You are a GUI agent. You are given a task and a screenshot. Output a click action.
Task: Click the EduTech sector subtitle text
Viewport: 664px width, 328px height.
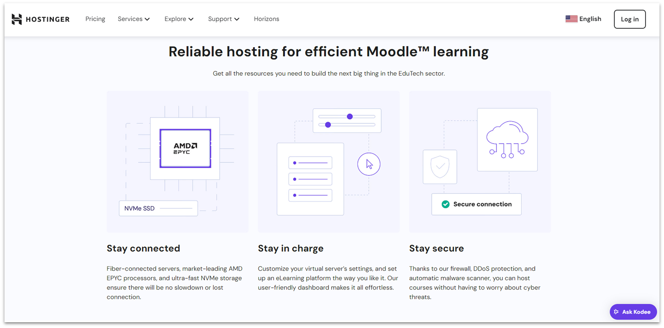tap(328, 74)
